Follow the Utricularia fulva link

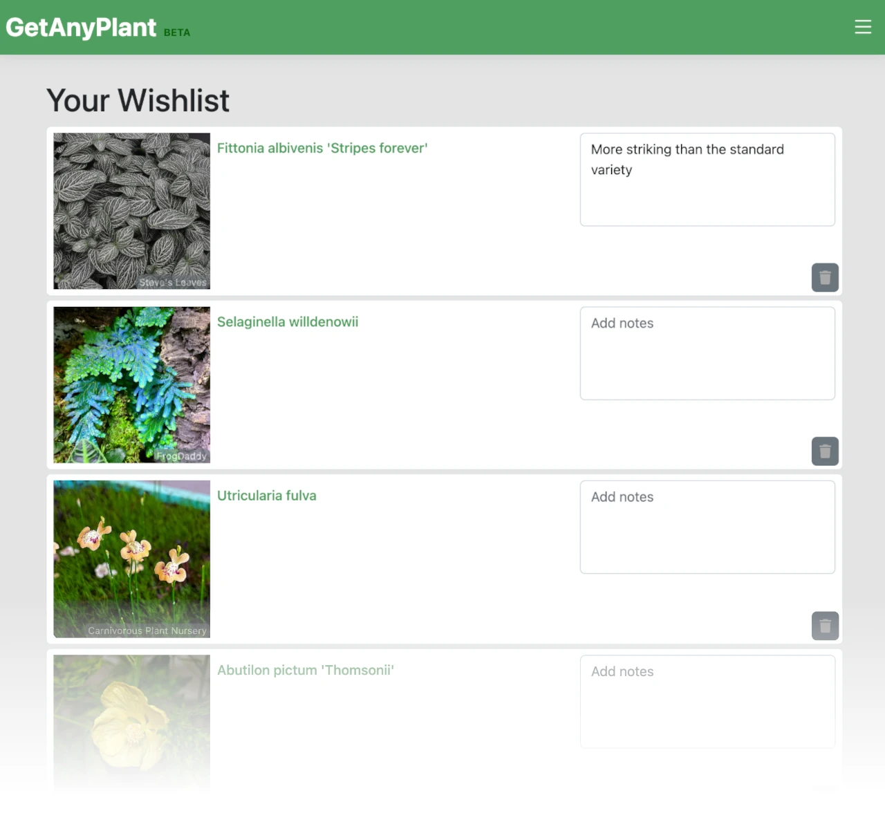[267, 496]
